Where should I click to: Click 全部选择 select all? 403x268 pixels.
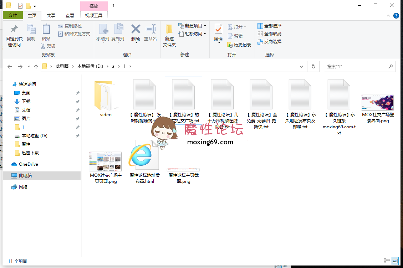pyautogui.click(x=269, y=26)
